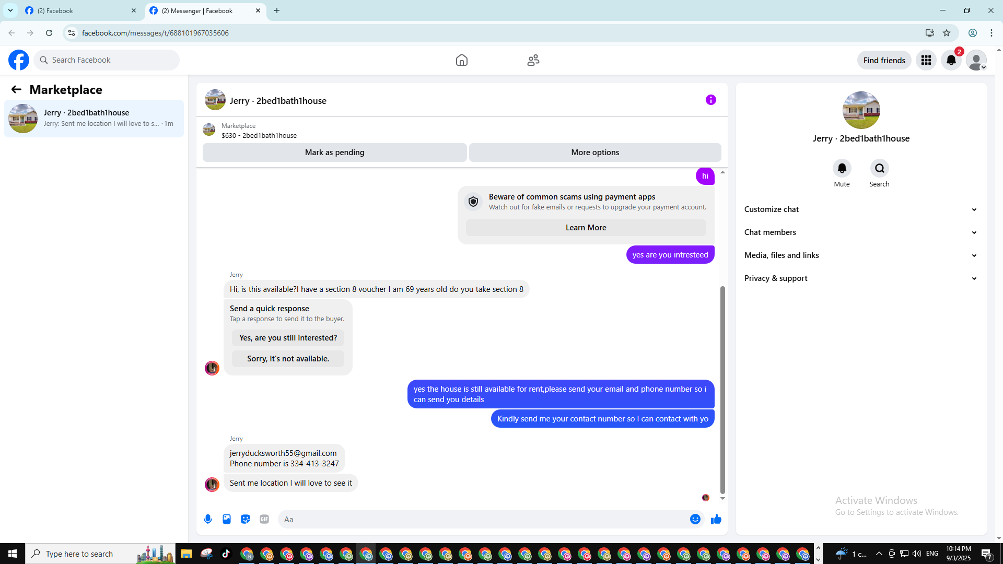The height and width of the screenshot is (564, 1003).
Task: Click the chat scrollbar up arrow
Action: pyautogui.click(x=723, y=172)
